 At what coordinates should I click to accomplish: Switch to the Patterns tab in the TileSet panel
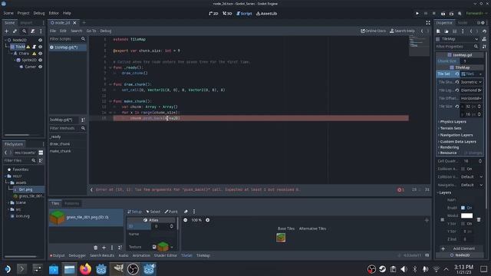click(x=71, y=203)
